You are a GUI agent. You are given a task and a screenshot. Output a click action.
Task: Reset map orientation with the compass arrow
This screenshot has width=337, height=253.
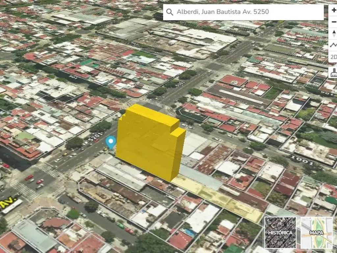pyautogui.click(x=333, y=33)
